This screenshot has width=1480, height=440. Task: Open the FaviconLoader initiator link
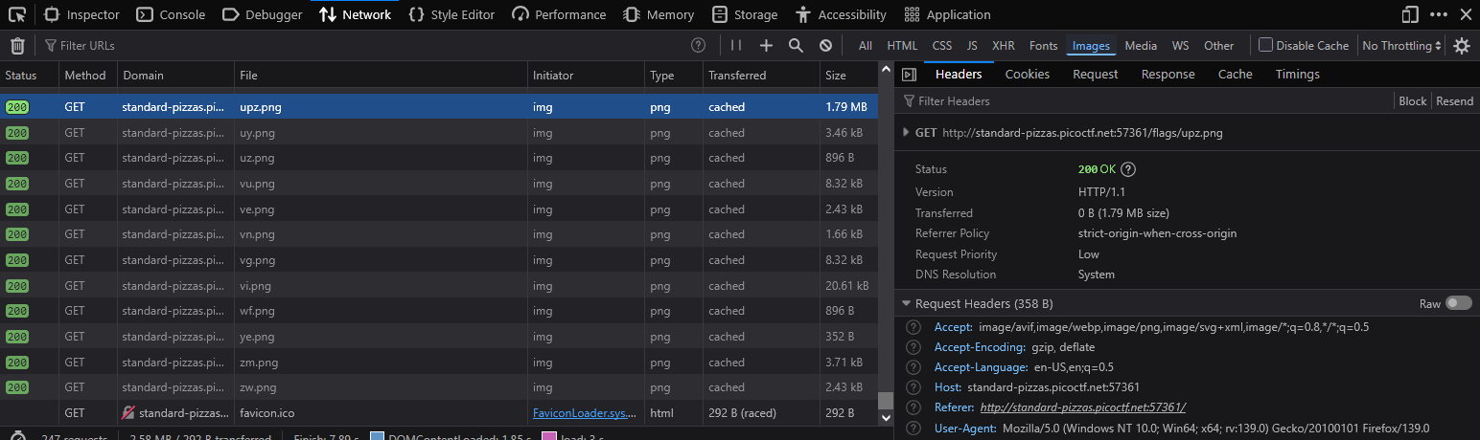(x=583, y=413)
